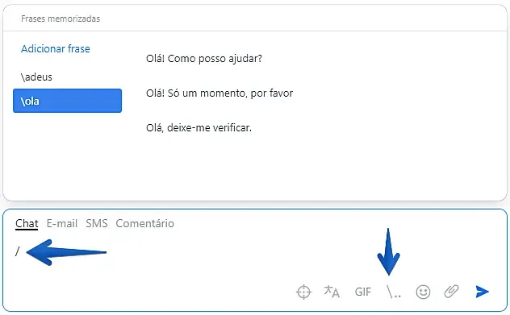Select the SMS tab
Screen dimensions: 510x315
(97, 223)
